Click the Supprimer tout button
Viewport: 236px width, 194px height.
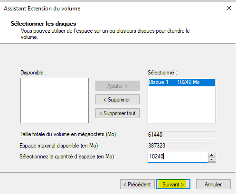point(117,113)
